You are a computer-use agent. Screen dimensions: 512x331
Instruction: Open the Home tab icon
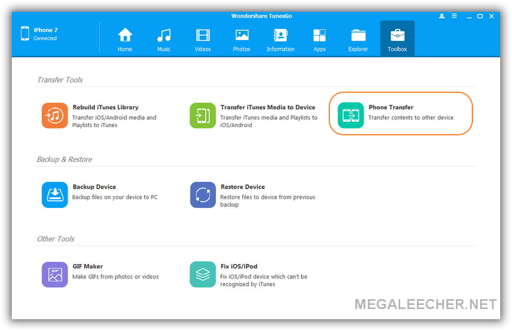click(125, 35)
